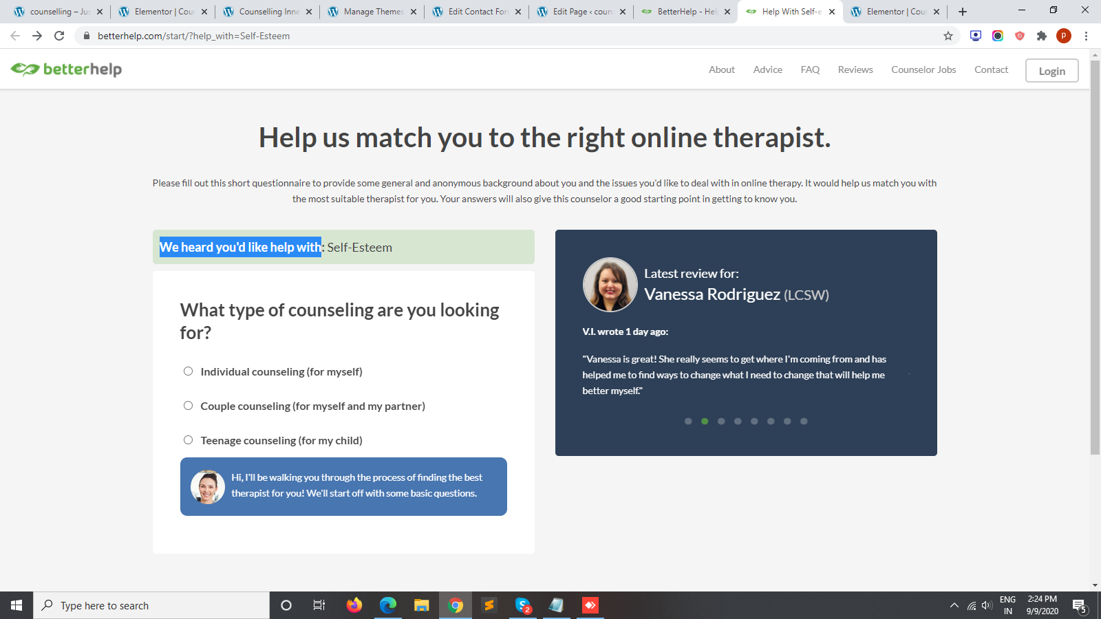Click the Login button
Screen dimensions: 1101x619
(1051, 71)
